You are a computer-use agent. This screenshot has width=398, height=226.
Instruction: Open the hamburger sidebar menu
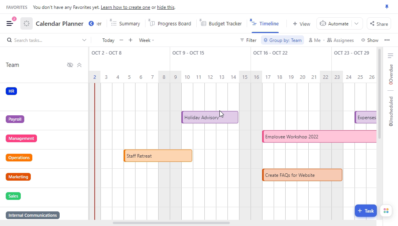[10, 23]
